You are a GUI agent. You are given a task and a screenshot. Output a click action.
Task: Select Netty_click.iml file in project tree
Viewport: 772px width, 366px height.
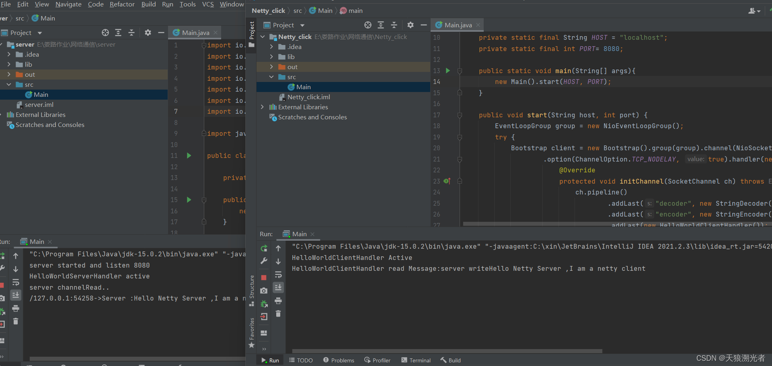point(308,97)
